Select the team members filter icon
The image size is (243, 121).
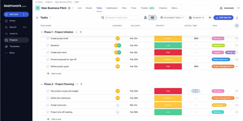click(153, 18)
